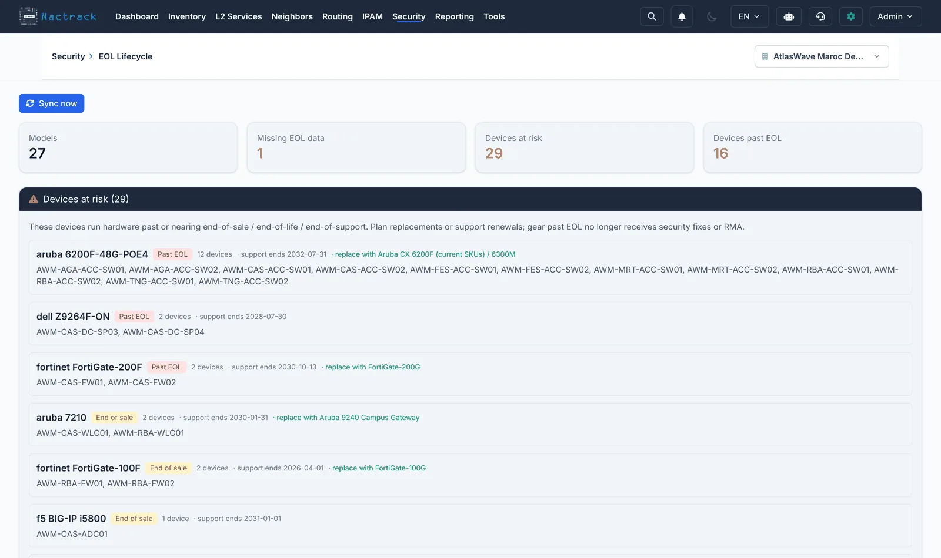Click the Security breadcrumb link
The image size is (941, 558).
click(68, 56)
